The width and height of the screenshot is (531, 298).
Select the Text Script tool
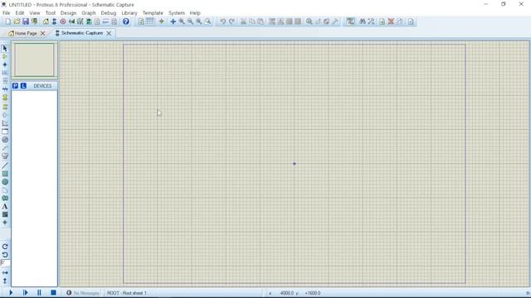pyautogui.click(x=5, y=81)
